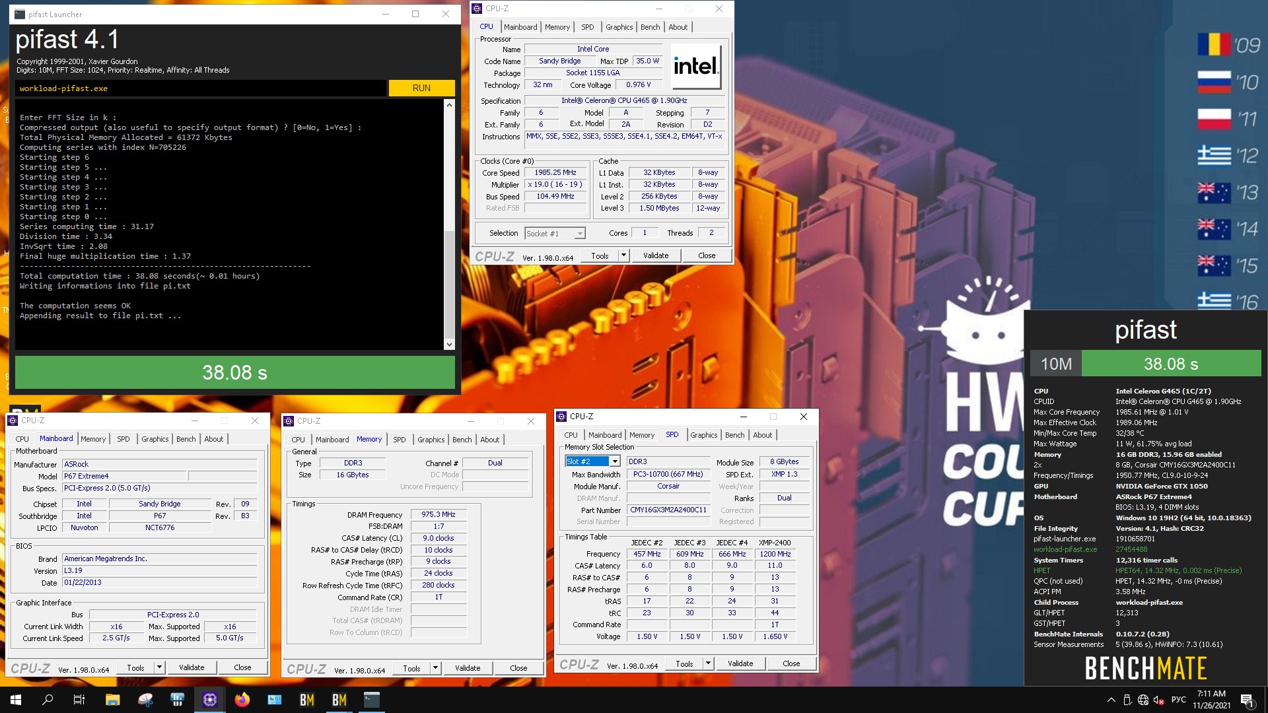Expand the Tools arrow in the Memory window

pyautogui.click(x=435, y=668)
